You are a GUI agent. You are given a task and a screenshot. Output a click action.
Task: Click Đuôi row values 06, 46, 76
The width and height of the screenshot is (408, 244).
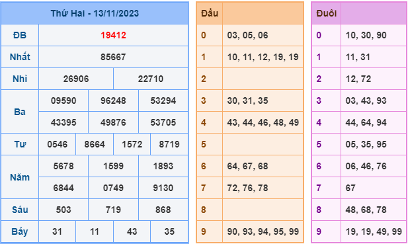pos(366,166)
